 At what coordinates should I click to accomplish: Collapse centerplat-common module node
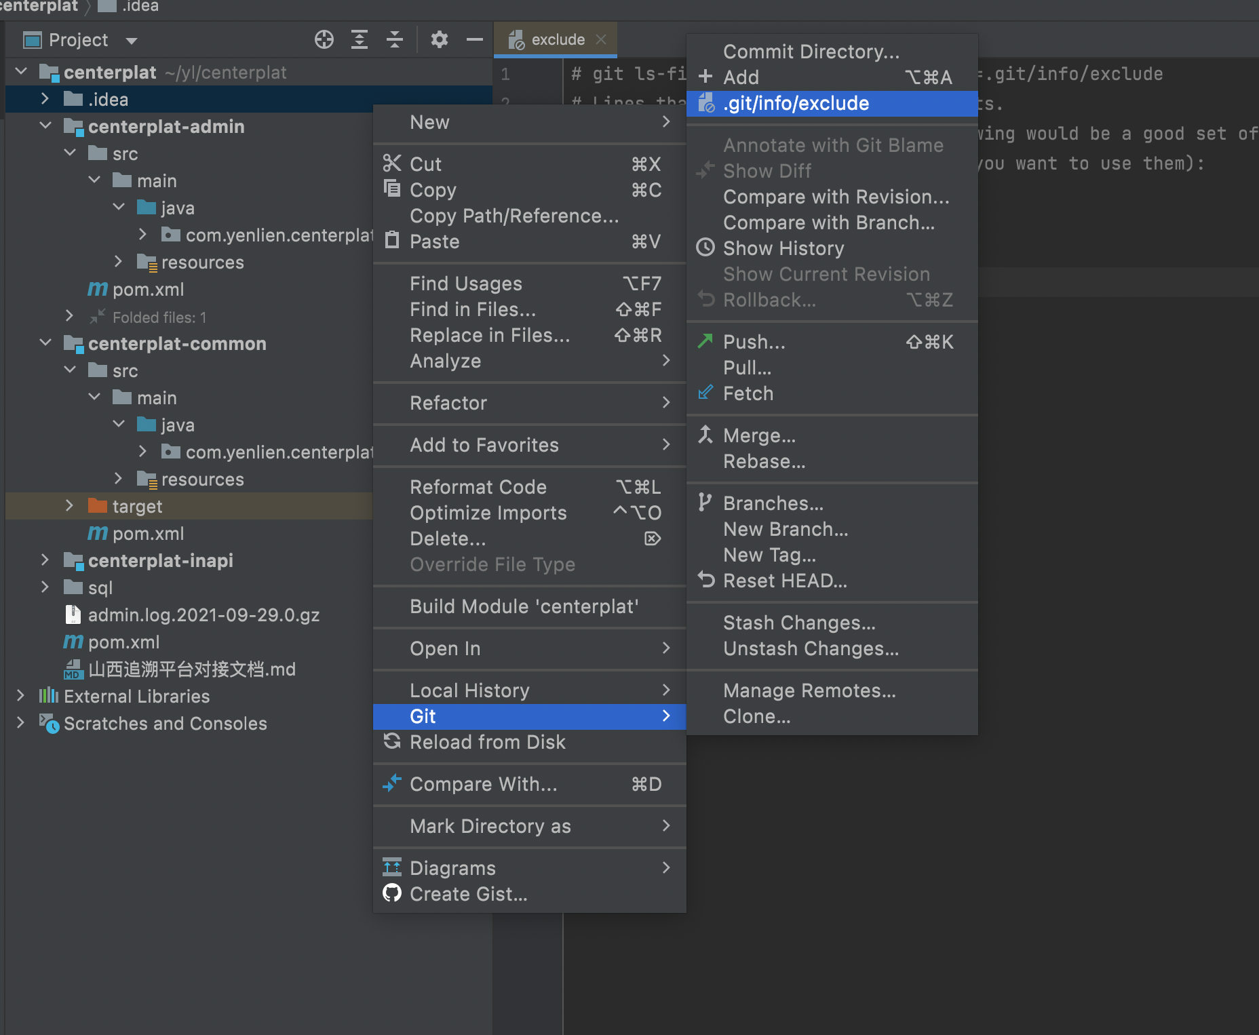tap(45, 343)
